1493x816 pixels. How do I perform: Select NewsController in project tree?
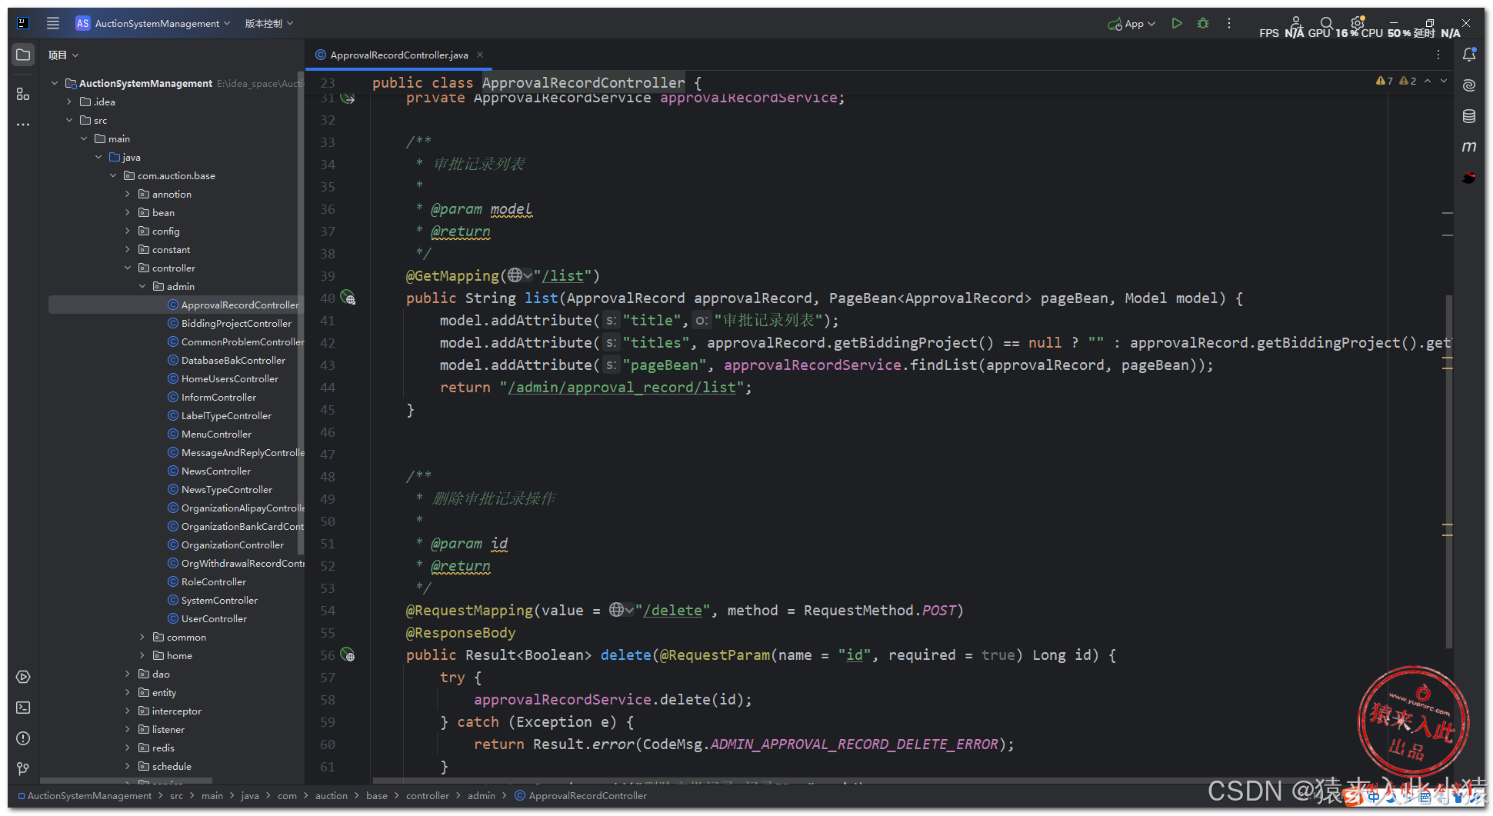(215, 471)
